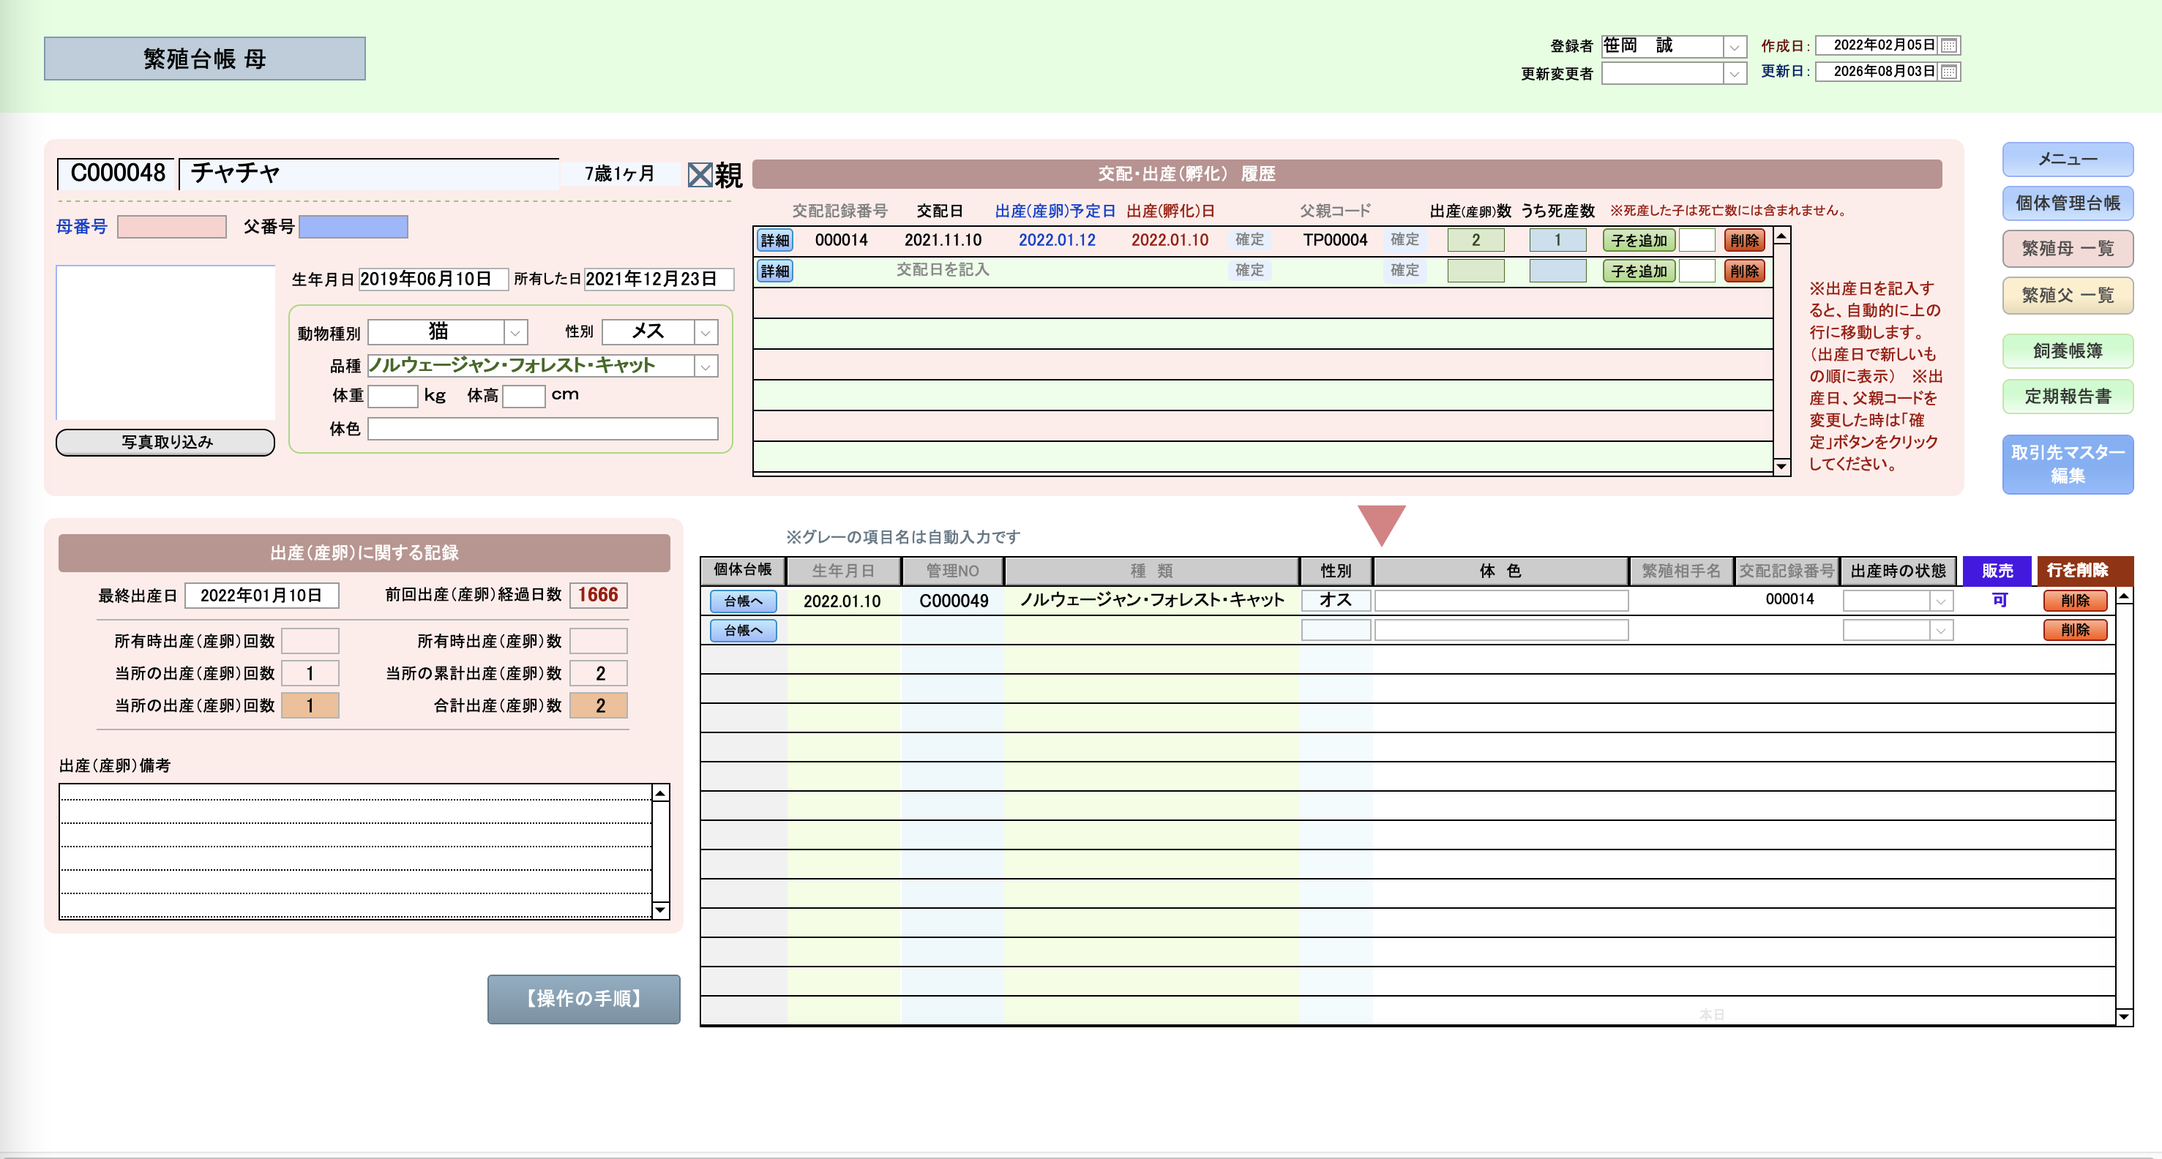The image size is (2162, 1159).
Task: Open 繁殖母 一覧 list
Action: point(2067,249)
